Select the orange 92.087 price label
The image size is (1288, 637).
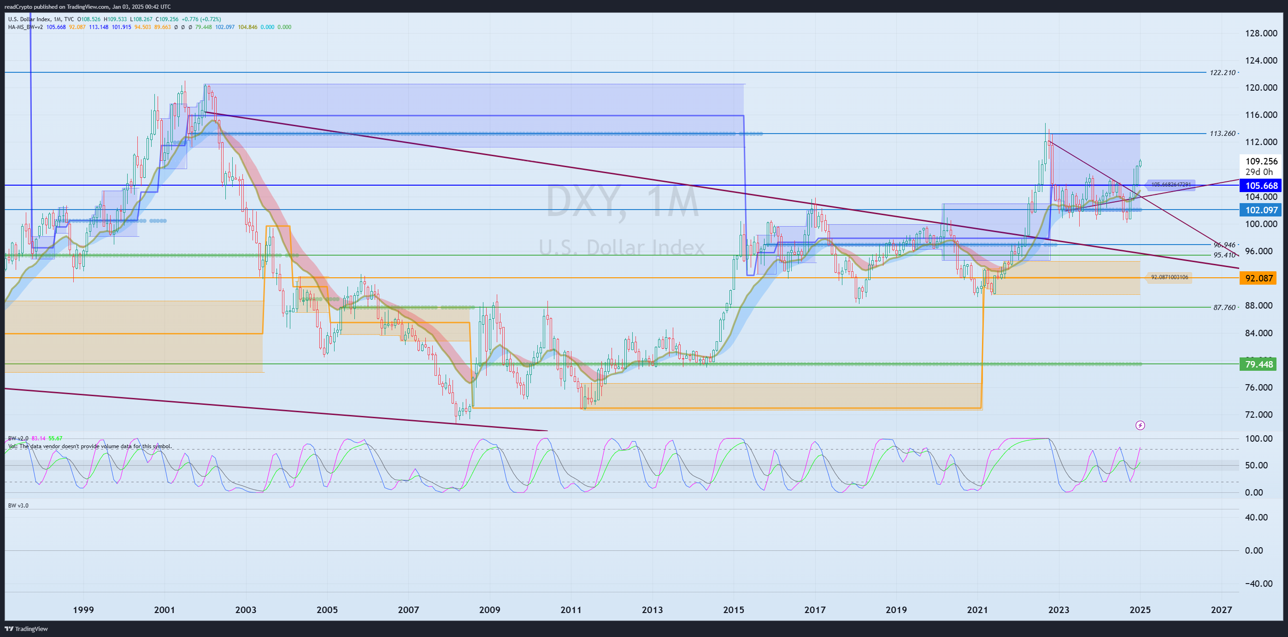click(1258, 278)
